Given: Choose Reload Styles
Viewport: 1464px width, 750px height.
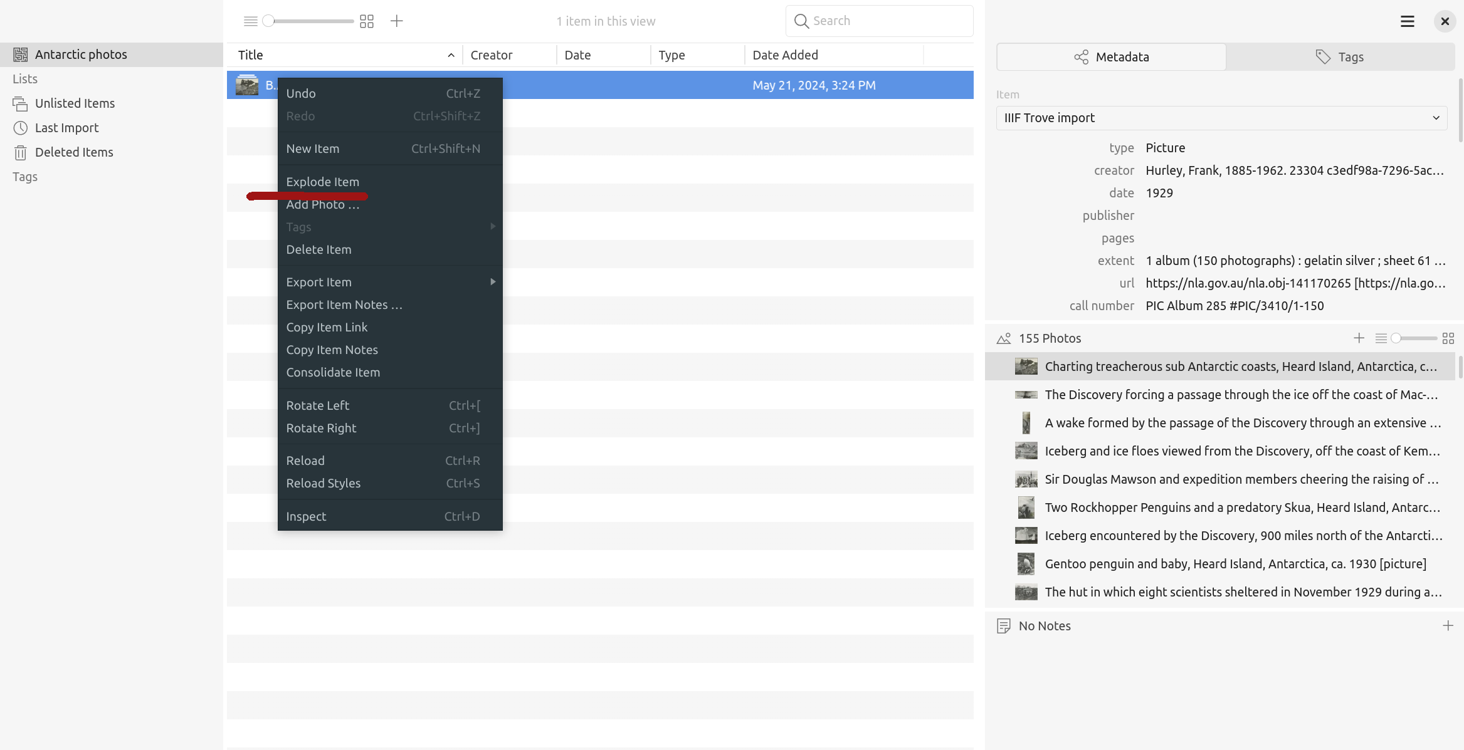Looking at the screenshot, I should 390,483.
